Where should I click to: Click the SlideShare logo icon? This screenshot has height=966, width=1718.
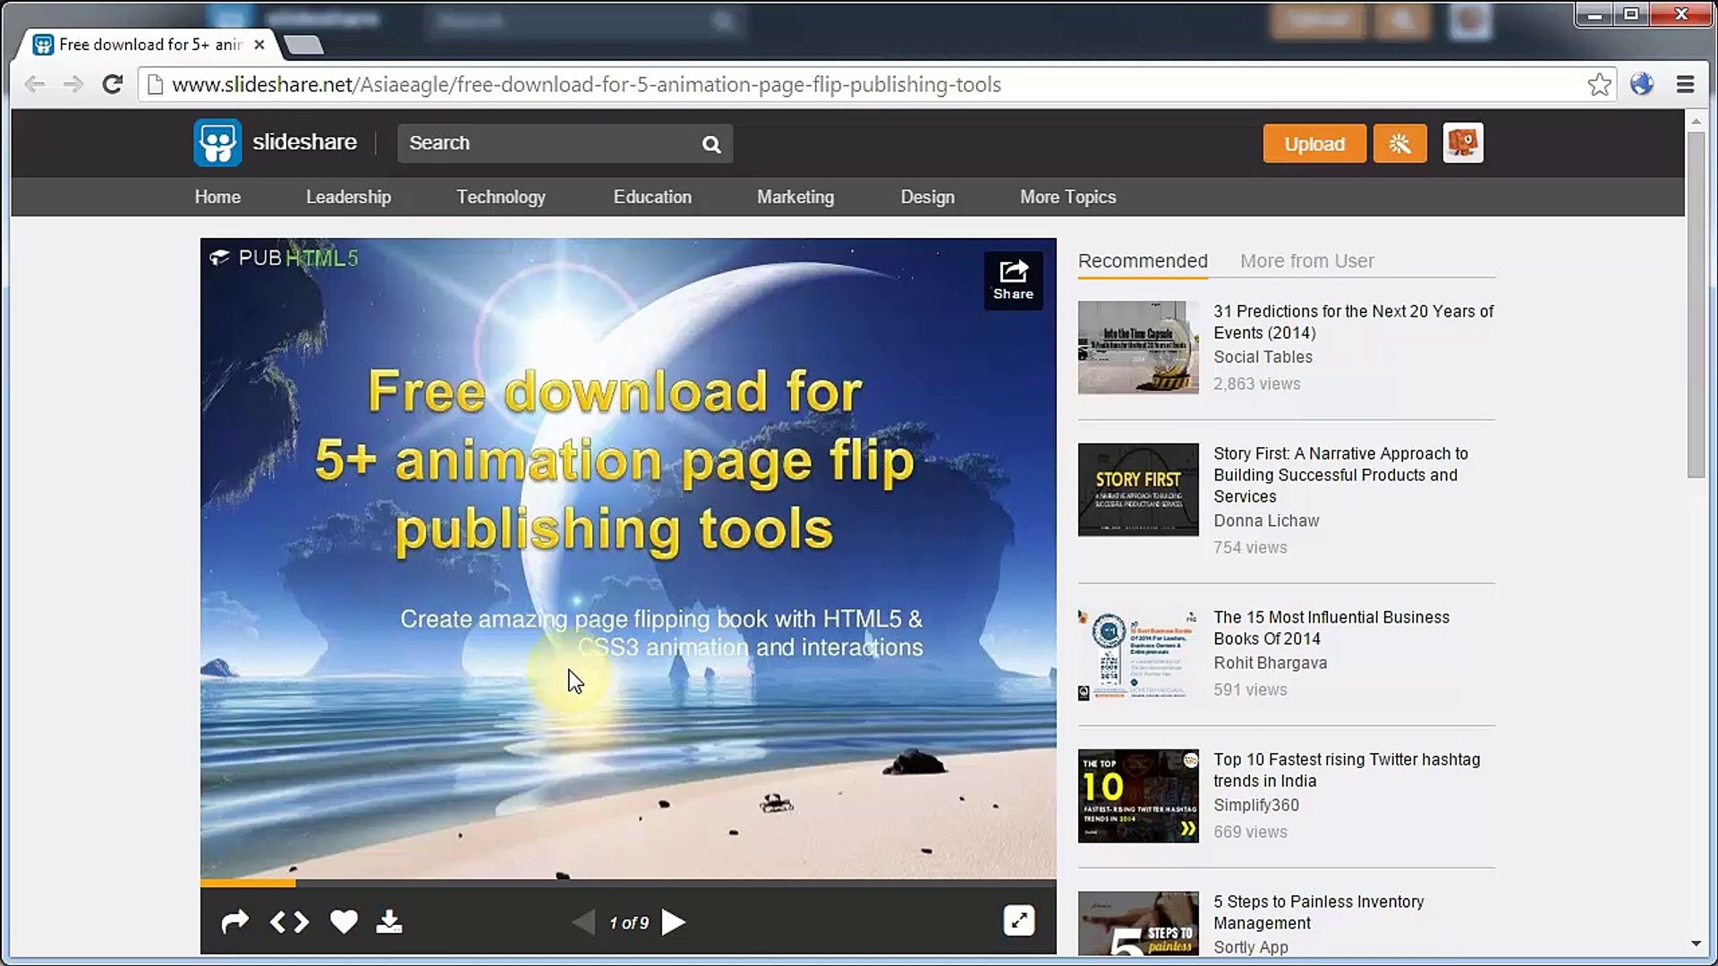pyautogui.click(x=217, y=143)
